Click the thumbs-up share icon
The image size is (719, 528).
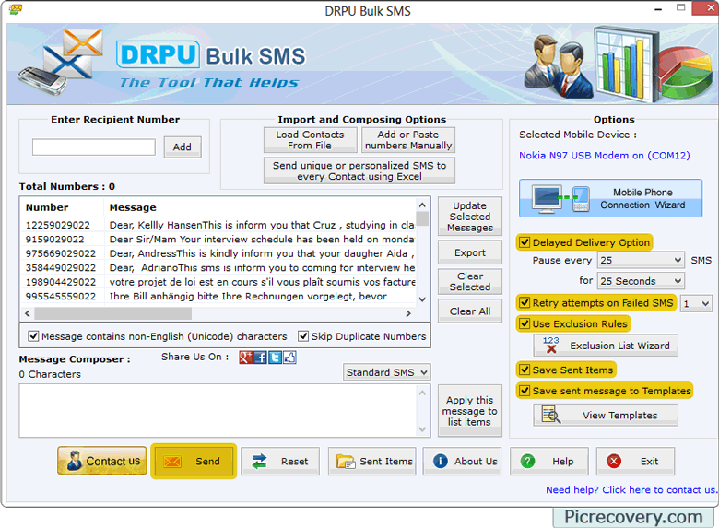(289, 358)
